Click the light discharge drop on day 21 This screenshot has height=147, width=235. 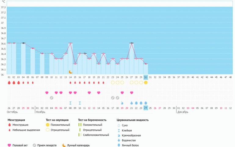(103, 82)
